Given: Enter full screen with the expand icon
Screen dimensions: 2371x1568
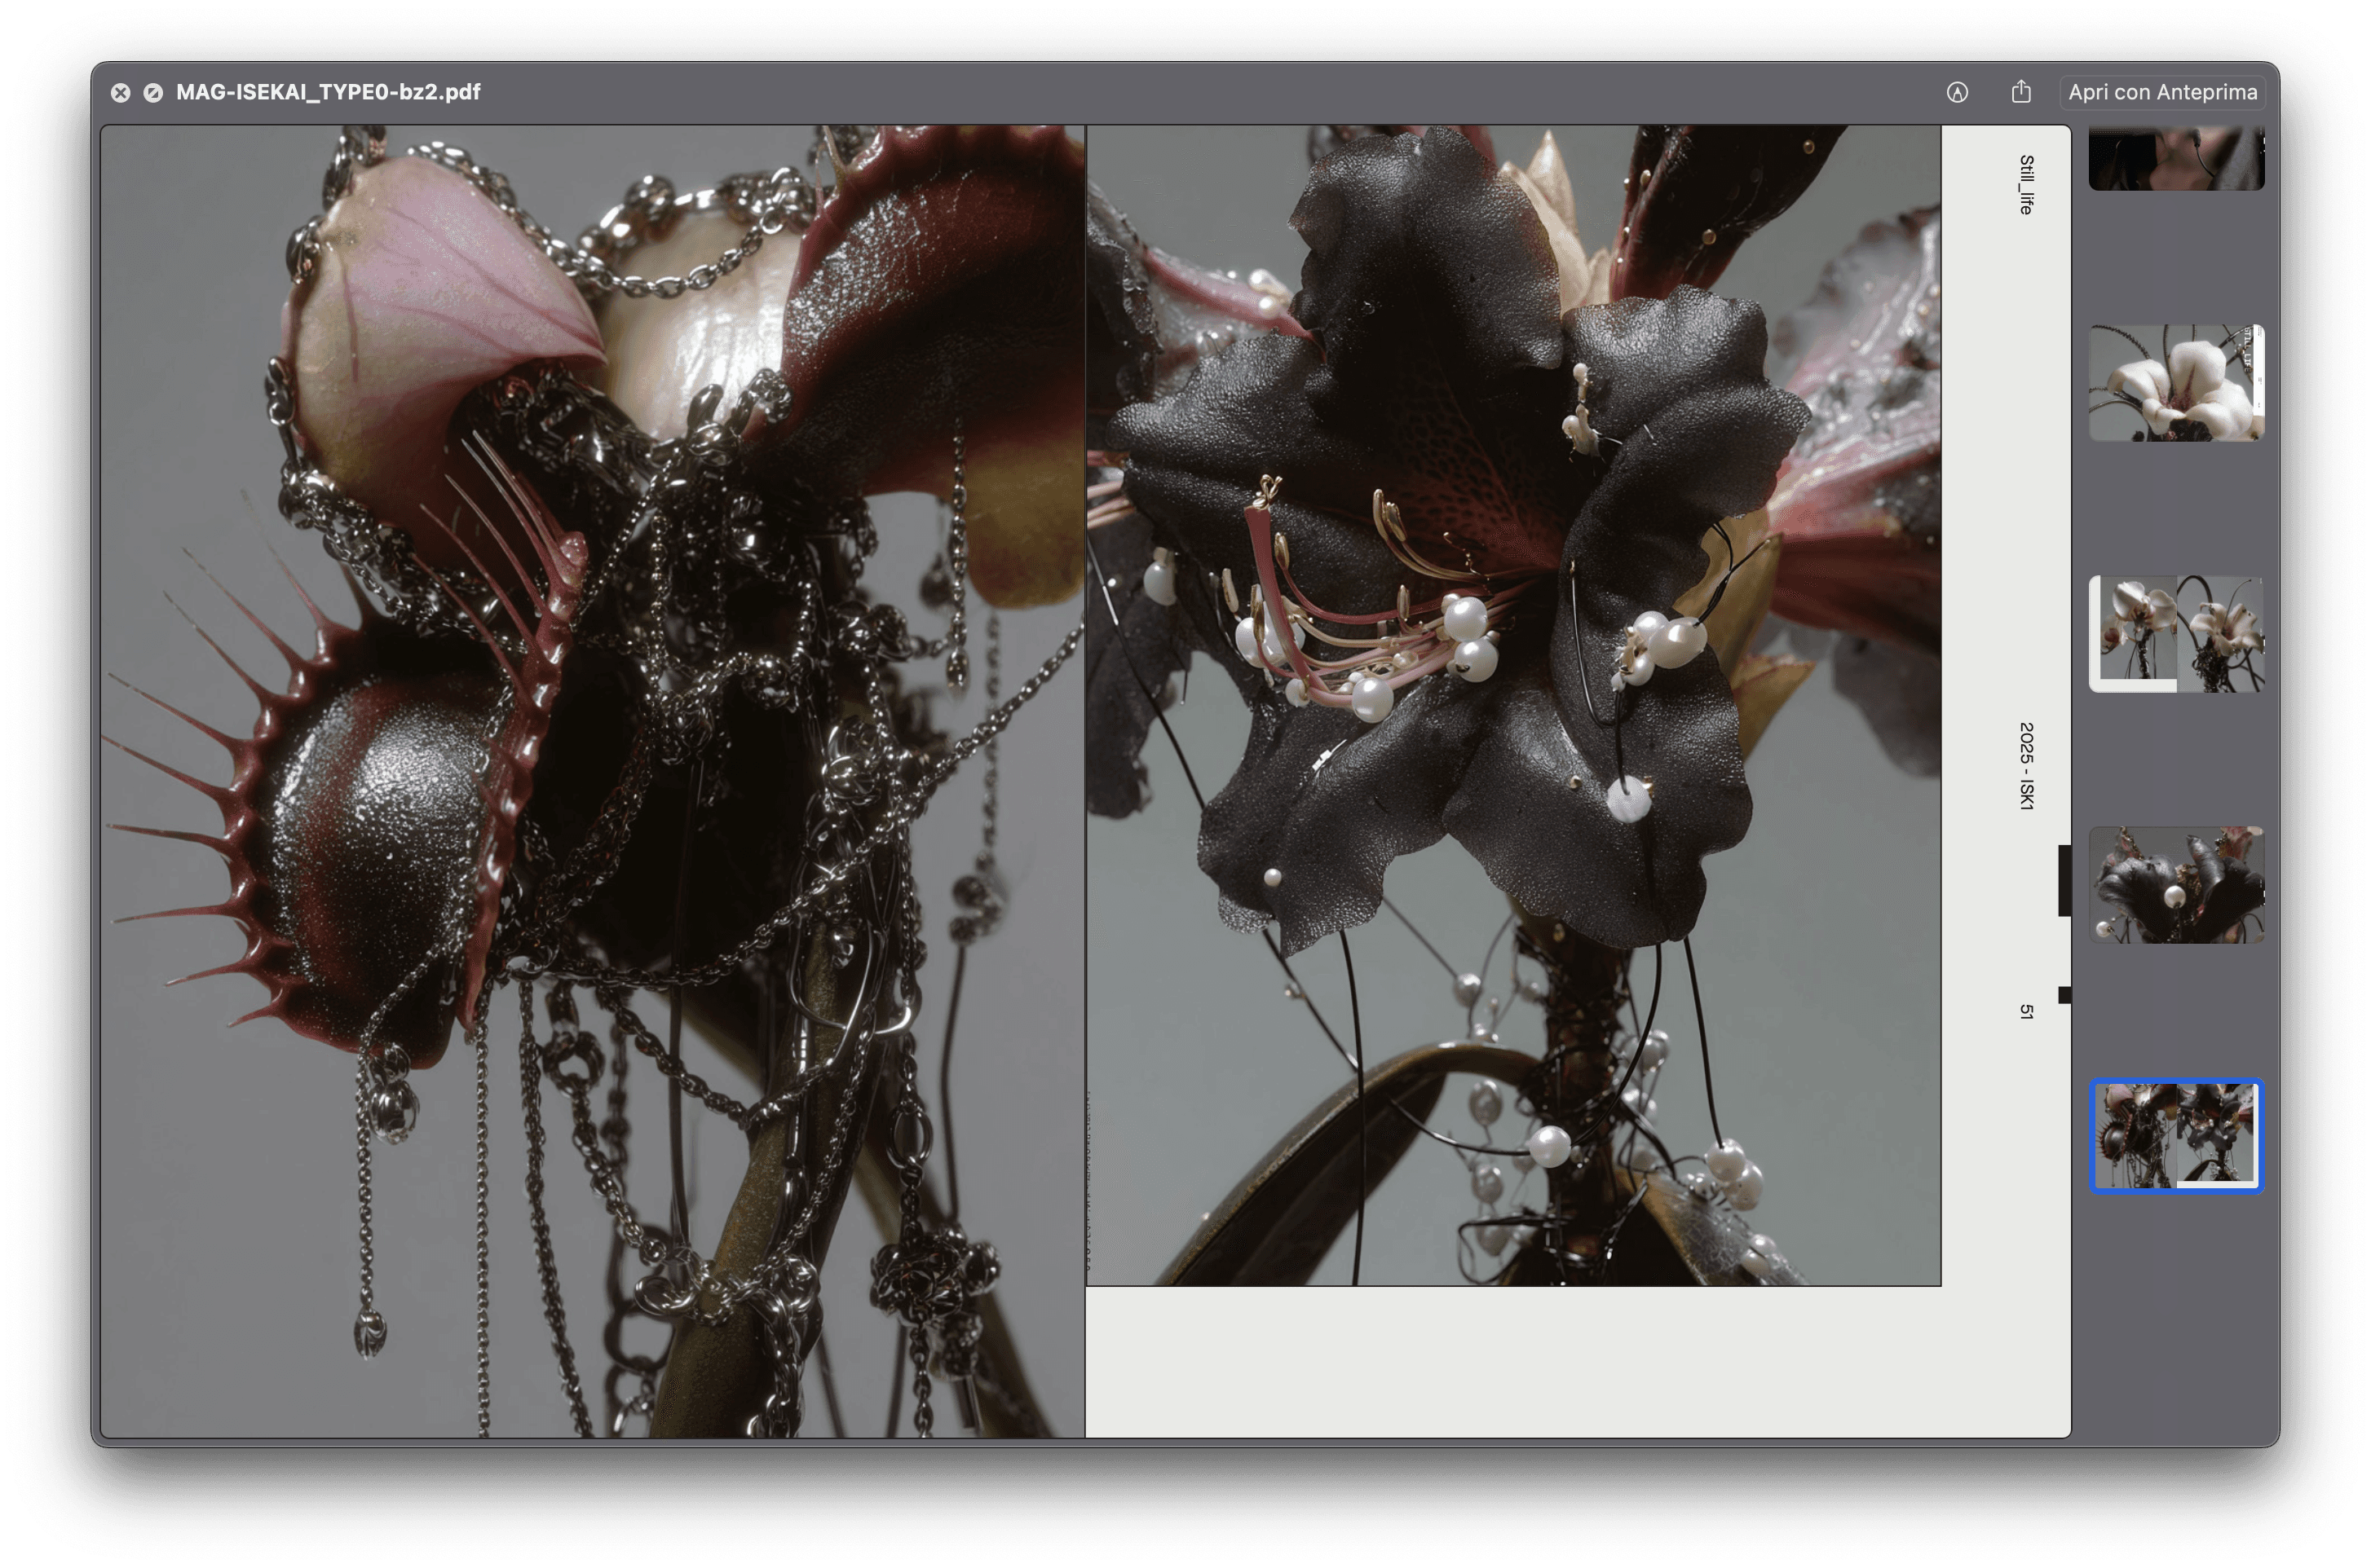Looking at the screenshot, I should point(153,93).
